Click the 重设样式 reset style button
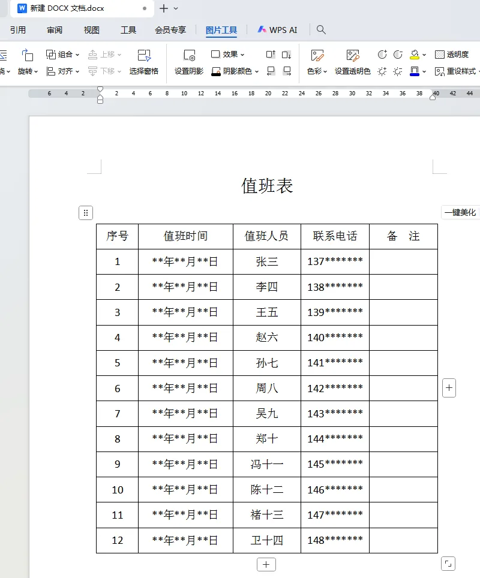Image resolution: width=480 pixels, height=578 pixels. 456,71
